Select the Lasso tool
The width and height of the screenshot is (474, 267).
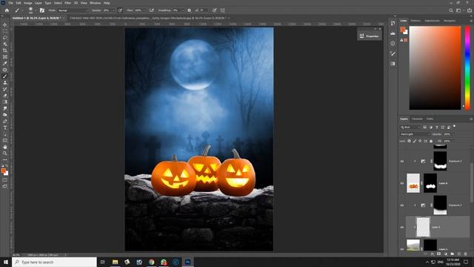click(5, 38)
